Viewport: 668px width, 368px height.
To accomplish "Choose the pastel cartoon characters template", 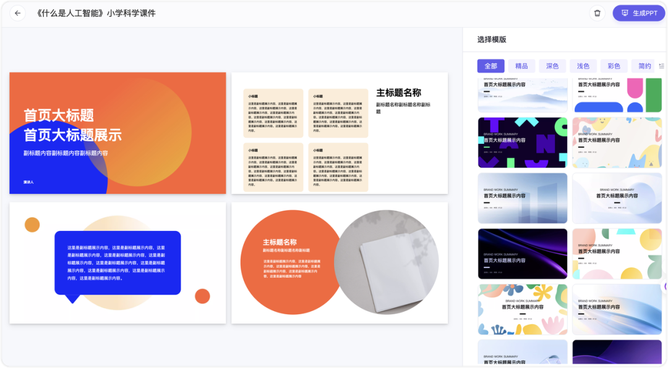I will [x=617, y=143].
